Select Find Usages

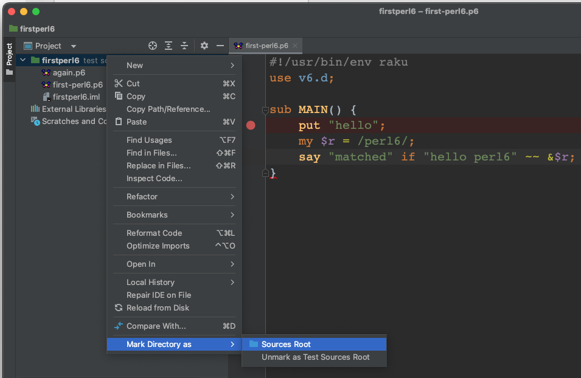pyautogui.click(x=174, y=140)
